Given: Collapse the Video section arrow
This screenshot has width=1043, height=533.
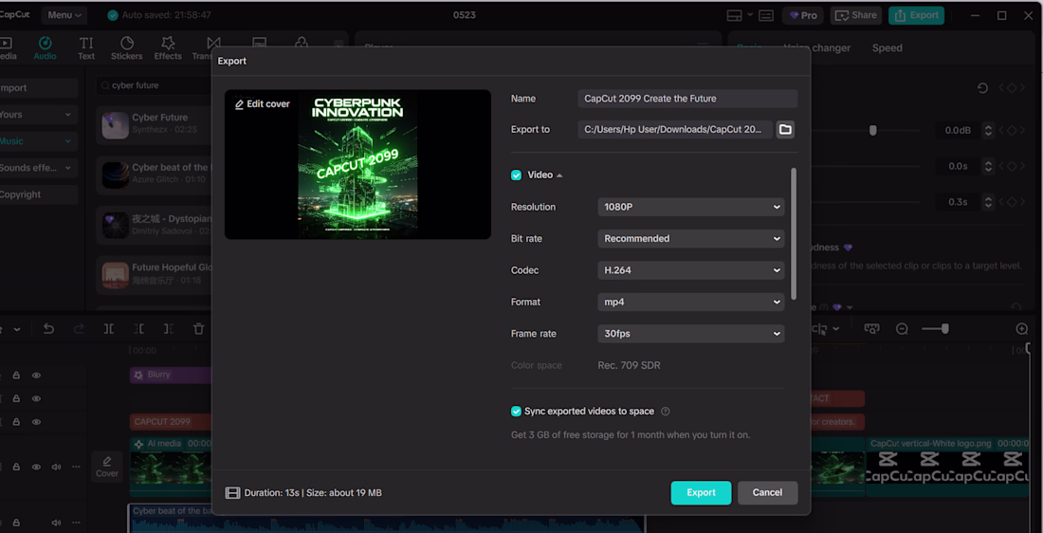Looking at the screenshot, I should pyautogui.click(x=559, y=175).
